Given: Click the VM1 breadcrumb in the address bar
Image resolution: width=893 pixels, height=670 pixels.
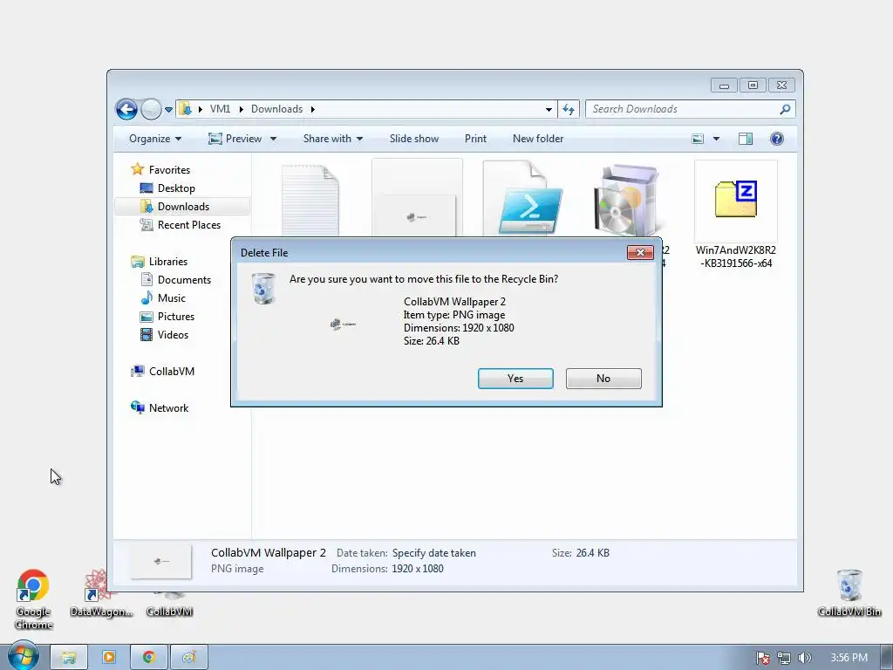Looking at the screenshot, I should (x=220, y=109).
